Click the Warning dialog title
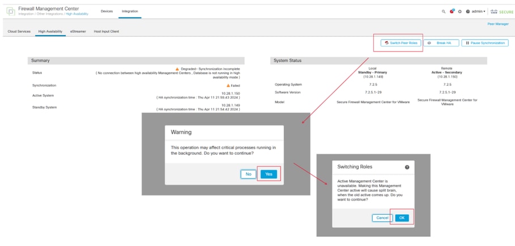This screenshot has height=246, width=515. [181, 133]
